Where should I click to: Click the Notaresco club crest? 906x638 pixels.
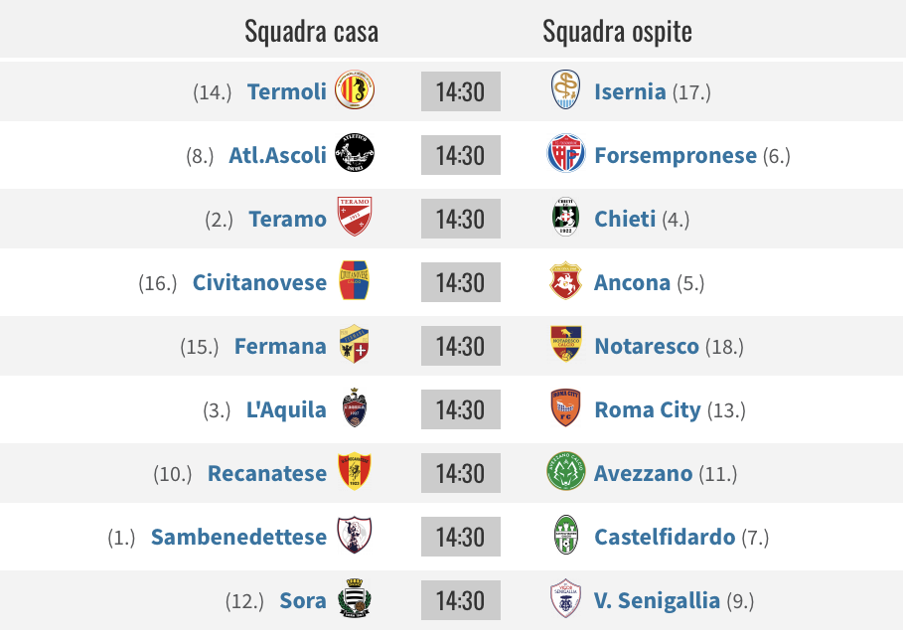(565, 345)
